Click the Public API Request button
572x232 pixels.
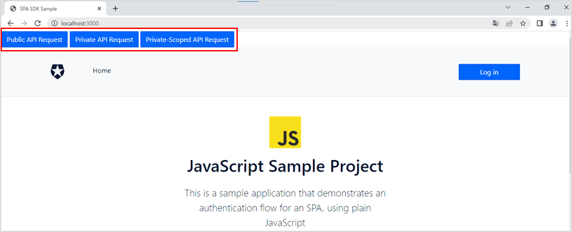click(x=35, y=40)
